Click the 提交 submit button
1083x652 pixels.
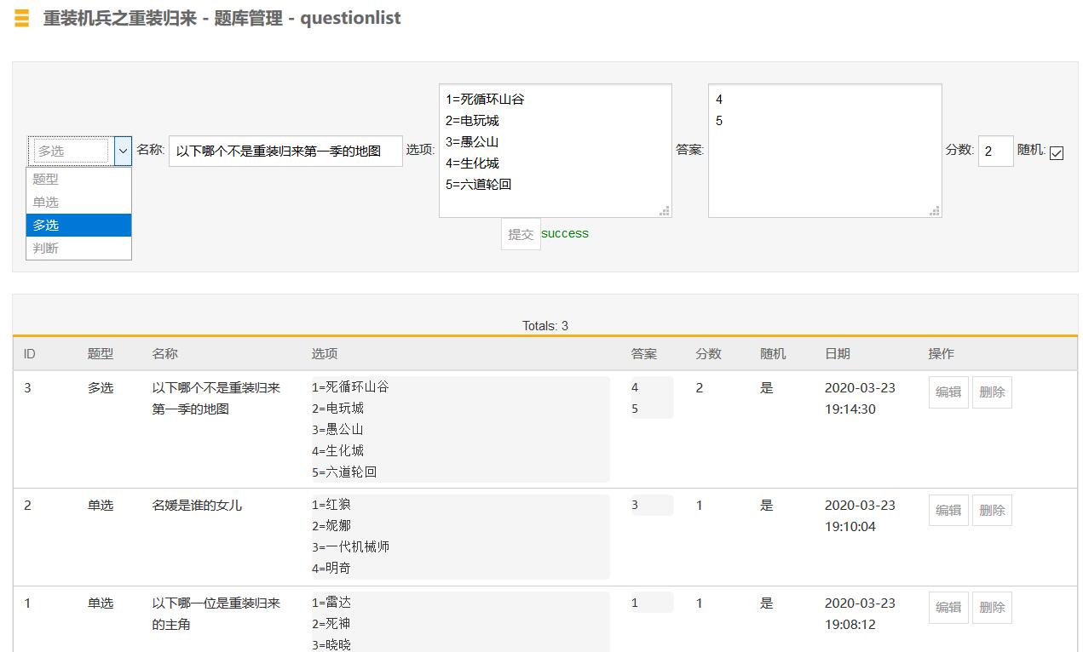(x=521, y=234)
